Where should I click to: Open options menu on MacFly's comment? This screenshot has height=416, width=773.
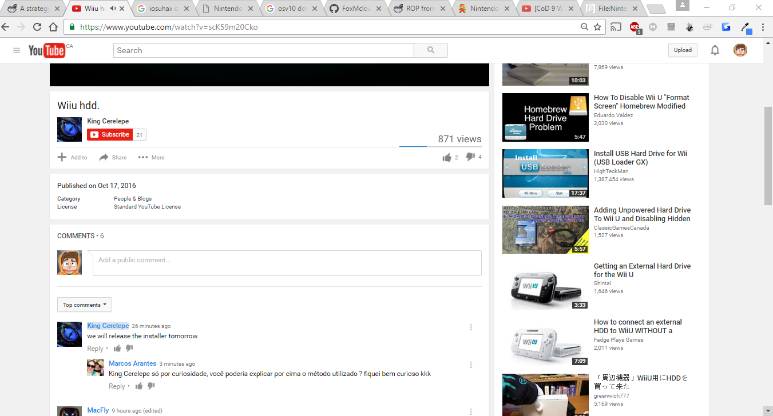(x=471, y=411)
